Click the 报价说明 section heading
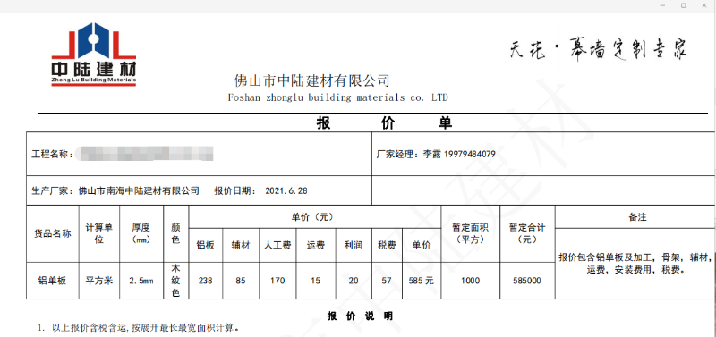The image size is (716, 337). click(360, 316)
